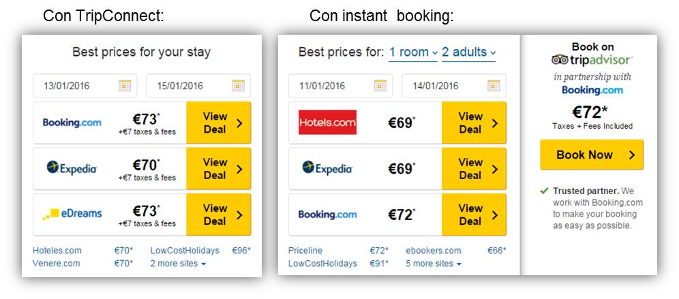Click the Hotels.com red logo
The width and height of the screenshot is (679, 299).
point(327,123)
